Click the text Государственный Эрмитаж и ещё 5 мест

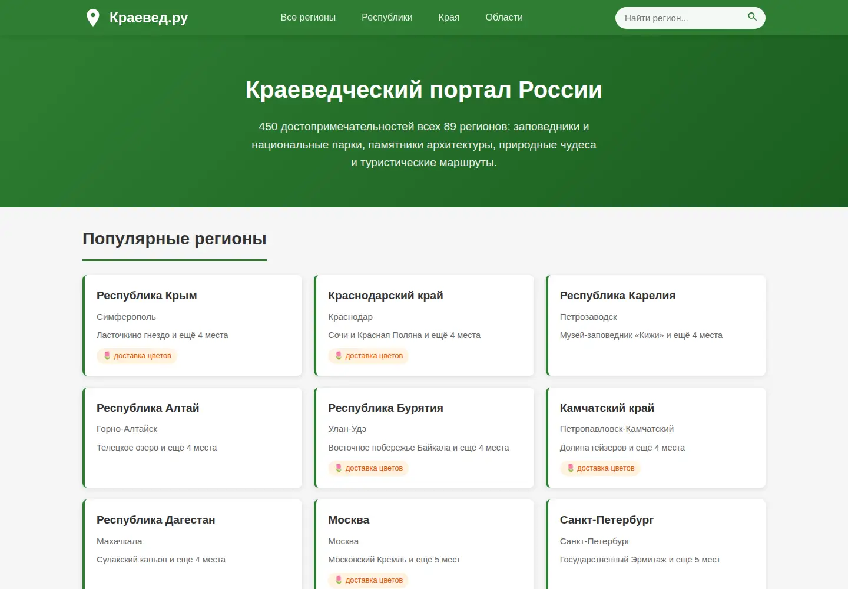[640, 560]
